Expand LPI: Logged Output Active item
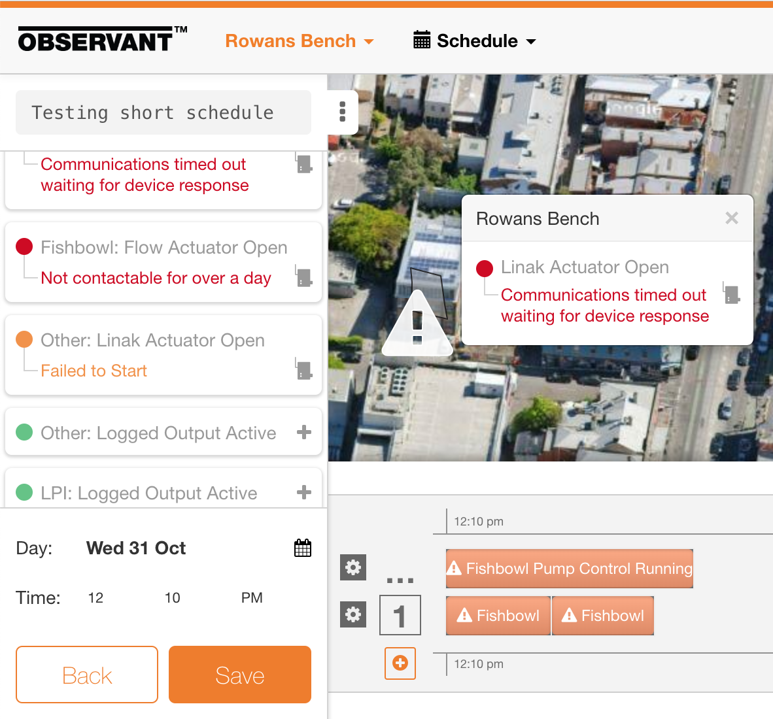The height and width of the screenshot is (719, 773). pos(304,492)
